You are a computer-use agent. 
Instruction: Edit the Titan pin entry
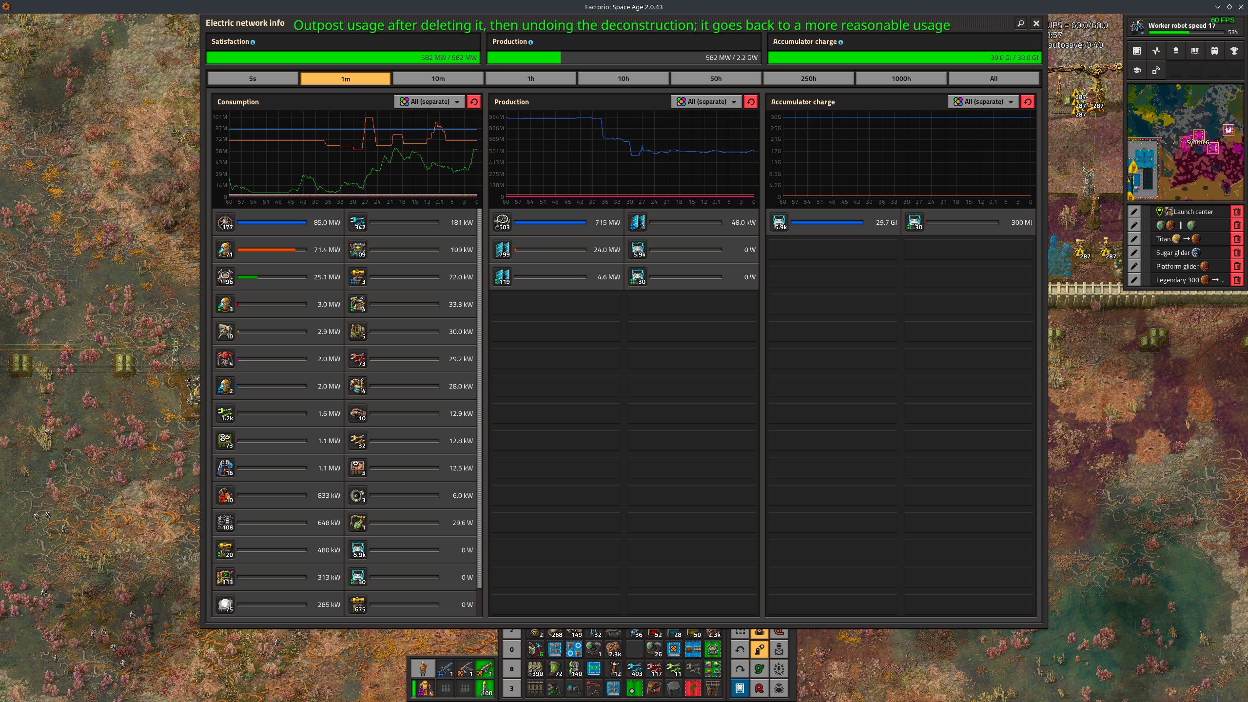tap(1134, 239)
